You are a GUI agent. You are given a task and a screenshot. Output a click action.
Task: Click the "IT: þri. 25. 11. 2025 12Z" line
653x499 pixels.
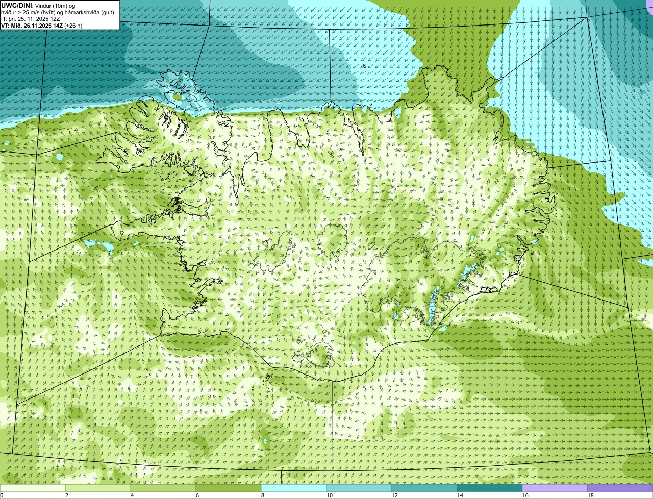pos(31,18)
